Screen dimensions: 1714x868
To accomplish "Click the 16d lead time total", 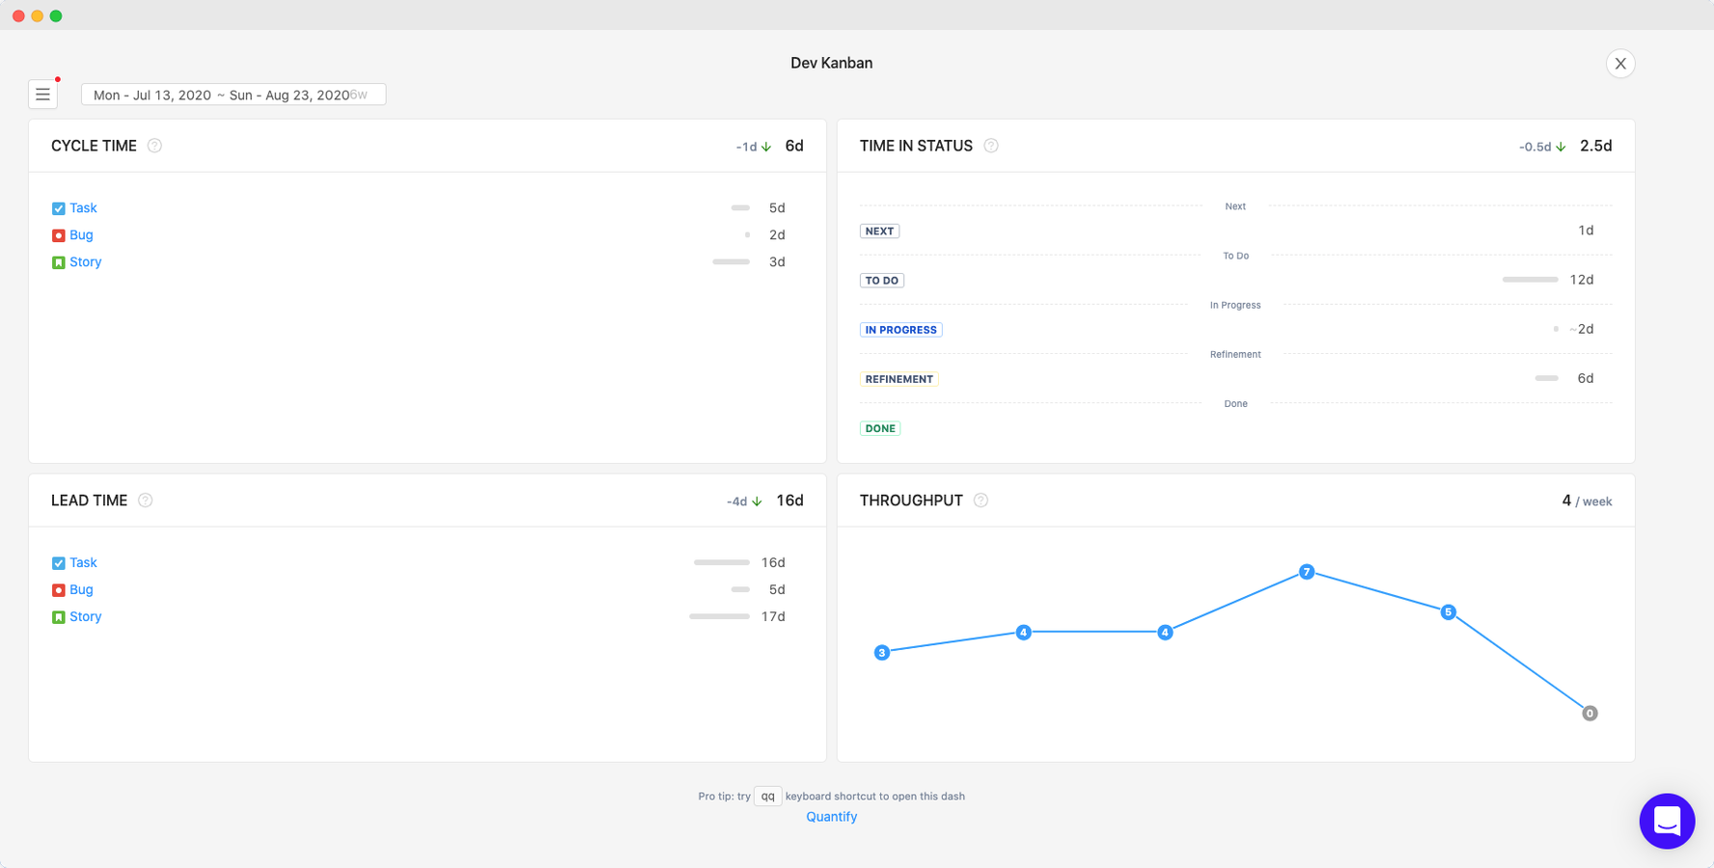I will [790, 501].
